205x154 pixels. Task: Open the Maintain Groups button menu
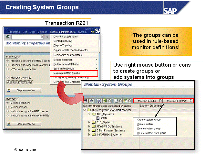(148, 101)
